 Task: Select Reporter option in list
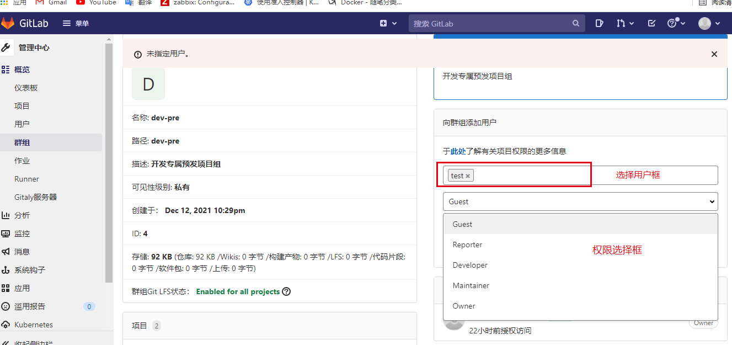click(x=580, y=245)
